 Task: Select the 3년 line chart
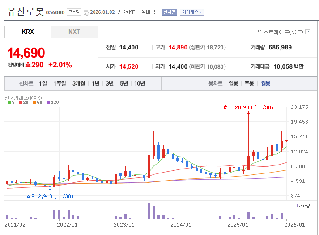[x=110, y=83]
